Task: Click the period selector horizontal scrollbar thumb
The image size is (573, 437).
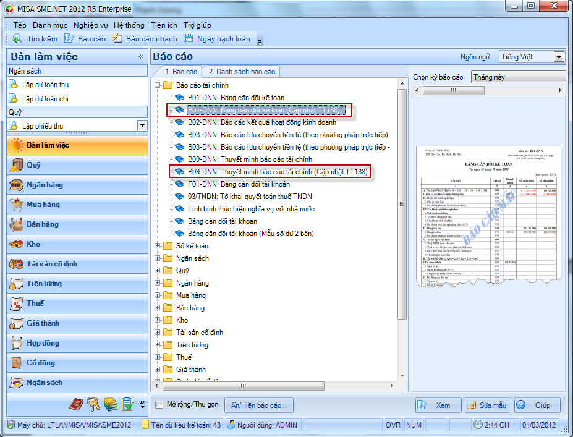Action: (x=454, y=90)
